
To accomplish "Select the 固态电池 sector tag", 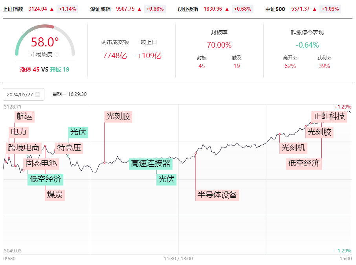I will [x=41, y=164].
